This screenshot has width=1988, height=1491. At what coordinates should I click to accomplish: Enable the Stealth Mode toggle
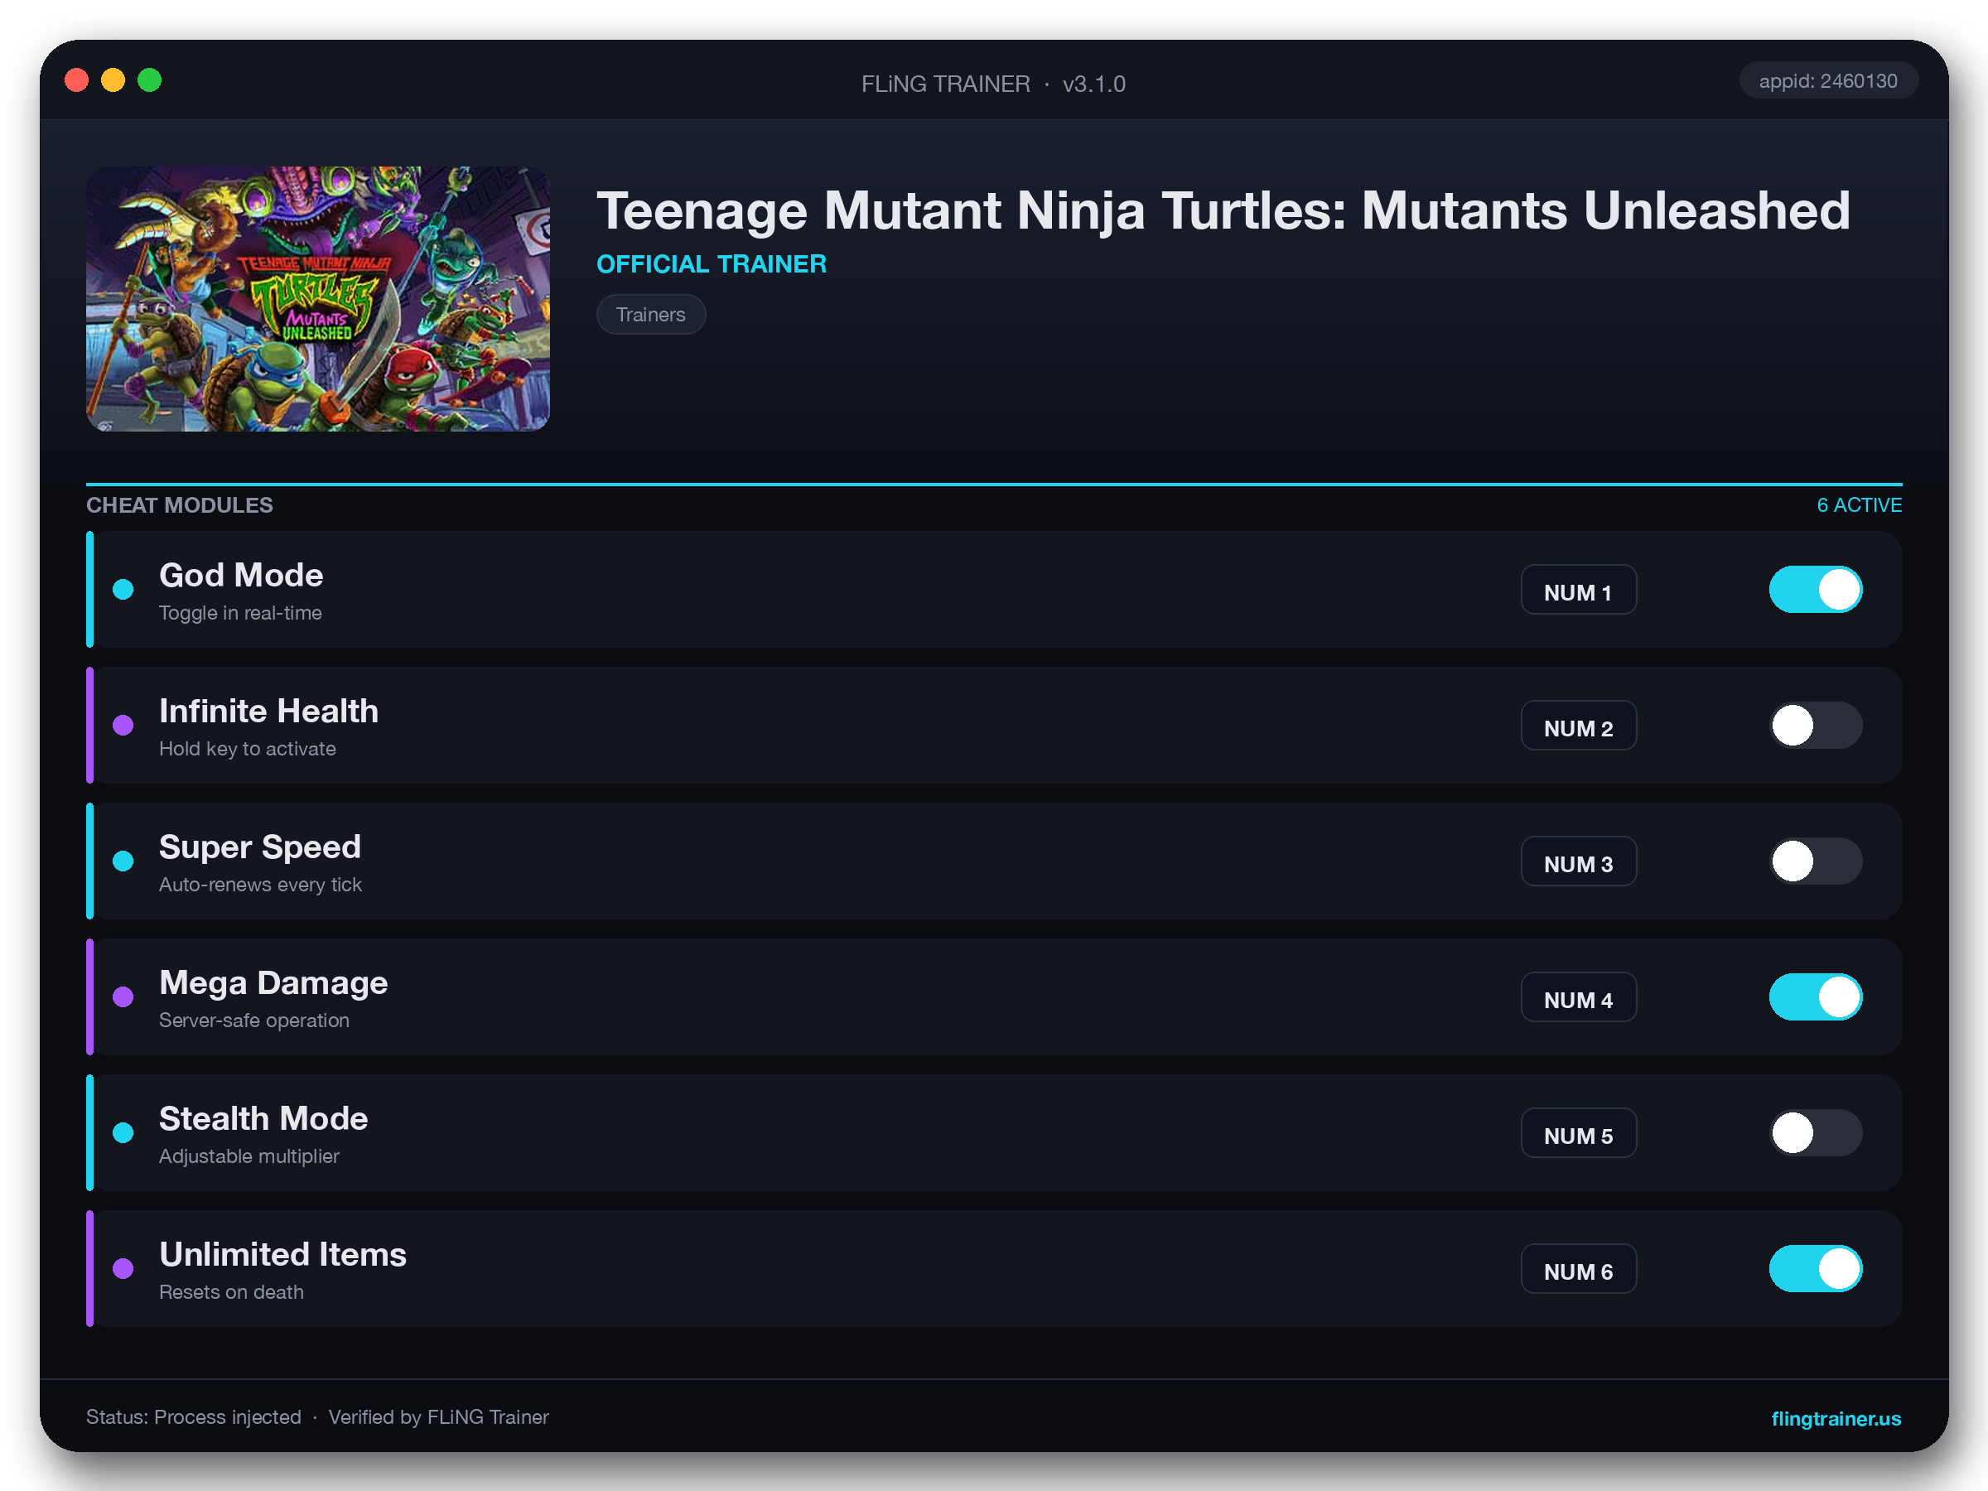(1816, 1132)
